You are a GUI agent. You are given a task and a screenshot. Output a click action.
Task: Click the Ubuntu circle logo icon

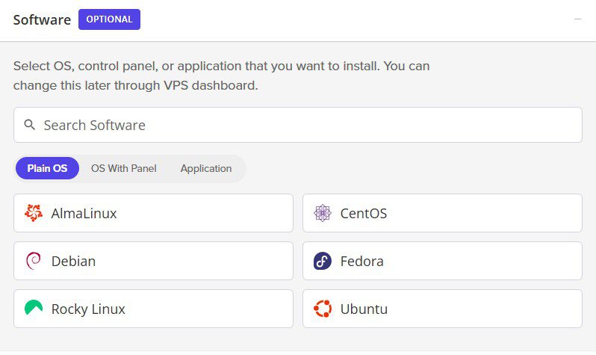pos(323,309)
